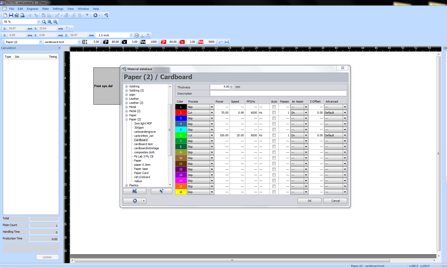
Task: Zoom in with the plus magnifier
Action: 50,22
